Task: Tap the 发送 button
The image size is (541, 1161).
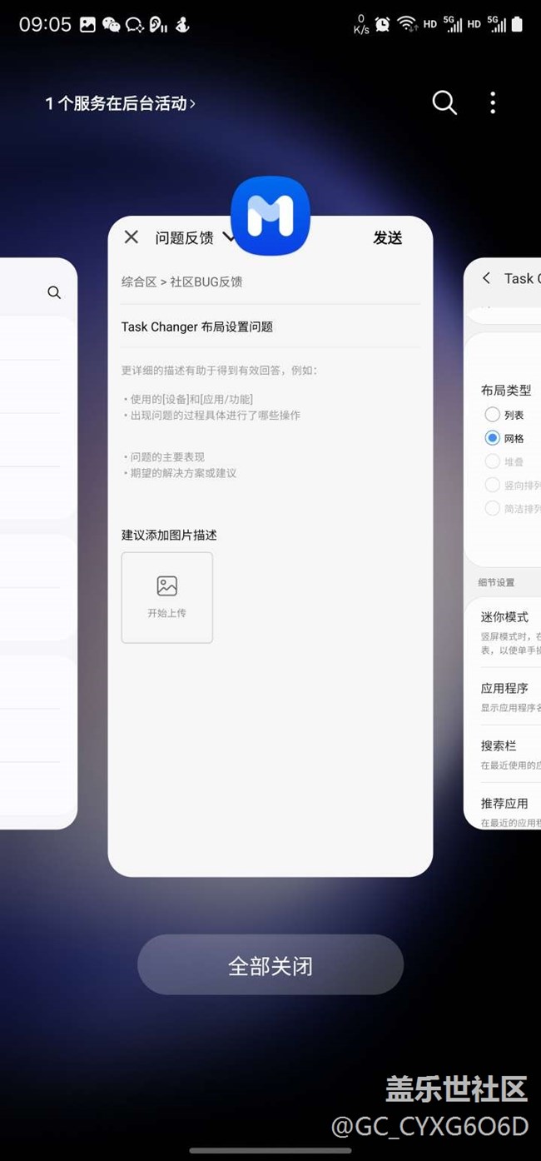Action: click(x=387, y=237)
